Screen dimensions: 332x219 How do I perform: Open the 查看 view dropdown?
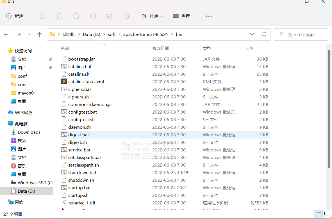tap(184, 16)
